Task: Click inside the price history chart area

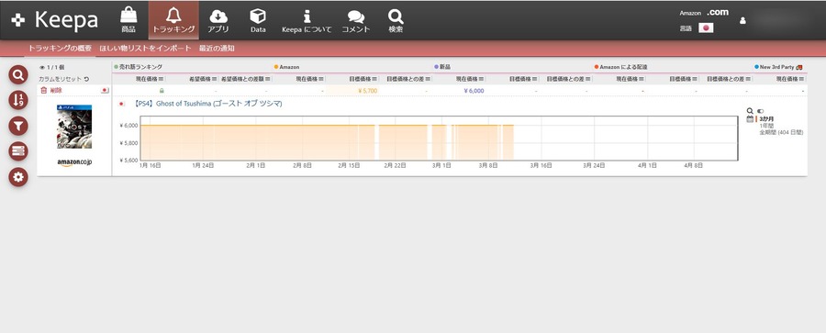Action: tap(439, 138)
